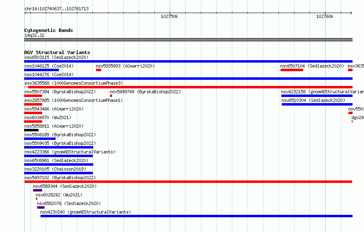Click the 102750k ruler tick label

pos(169,16)
